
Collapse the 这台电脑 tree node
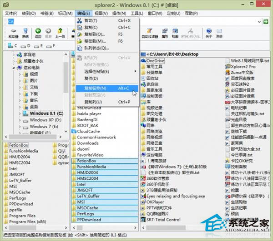pyautogui.click(x=13, y=68)
